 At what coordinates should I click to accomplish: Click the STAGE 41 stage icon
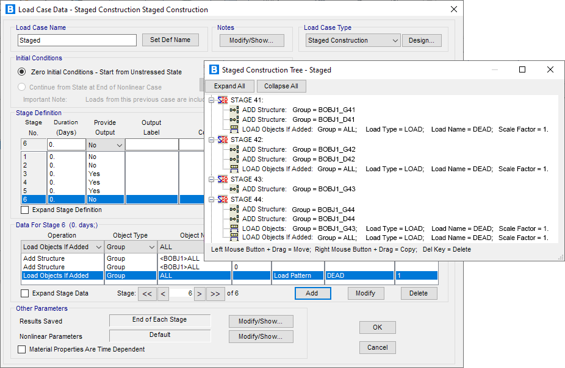(x=223, y=100)
